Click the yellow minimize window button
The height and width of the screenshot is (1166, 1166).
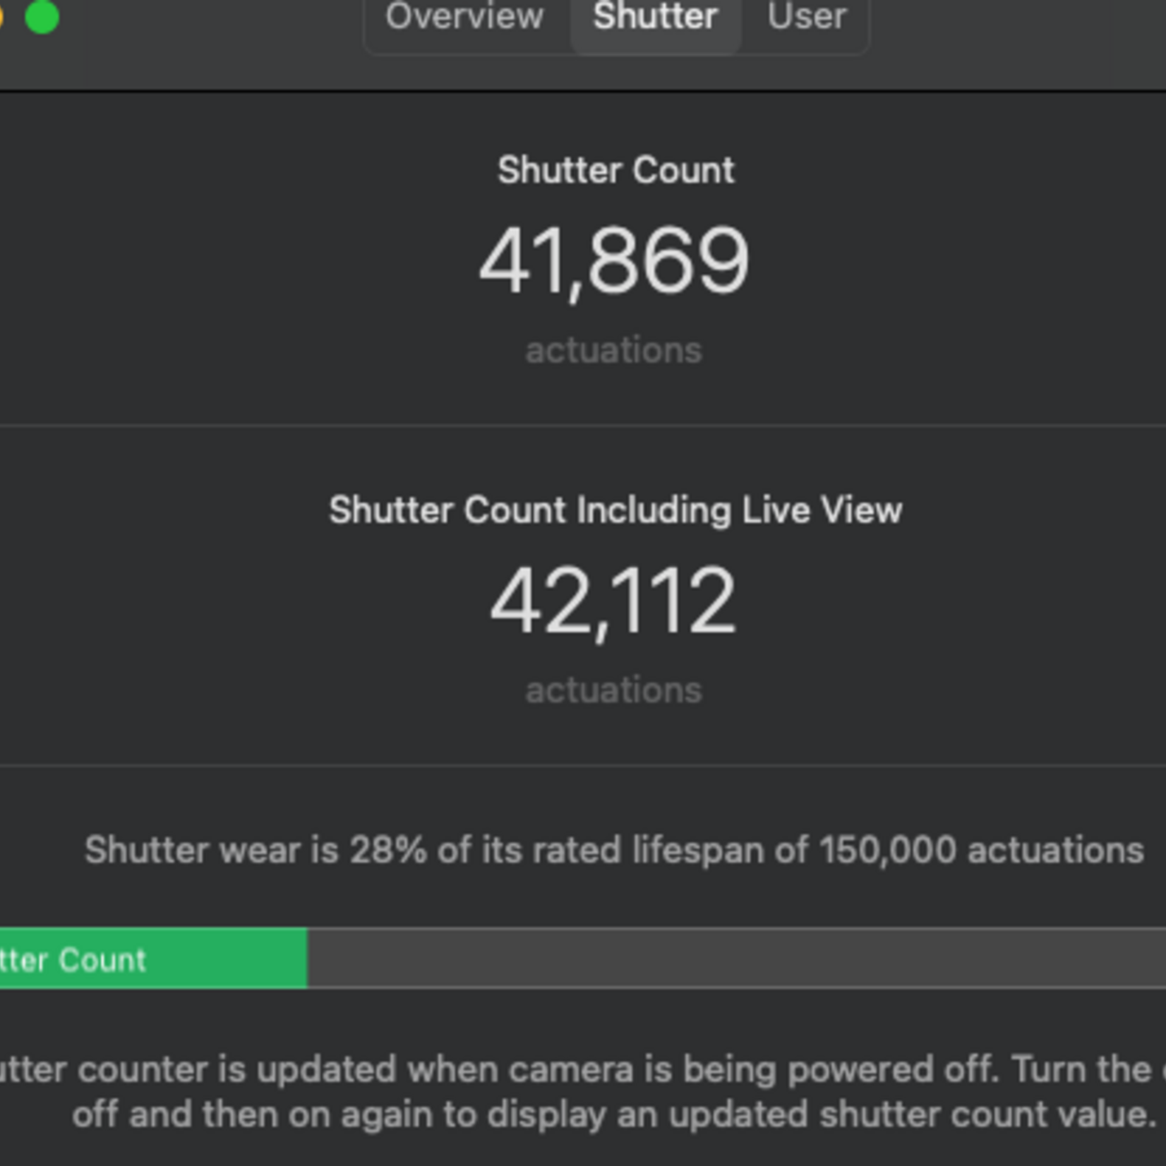click(1, 17)
